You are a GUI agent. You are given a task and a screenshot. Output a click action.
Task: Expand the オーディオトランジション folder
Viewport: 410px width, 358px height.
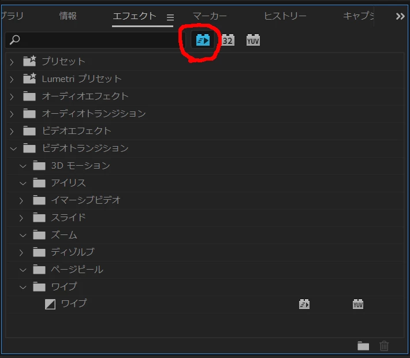click(x=12, y=114)
